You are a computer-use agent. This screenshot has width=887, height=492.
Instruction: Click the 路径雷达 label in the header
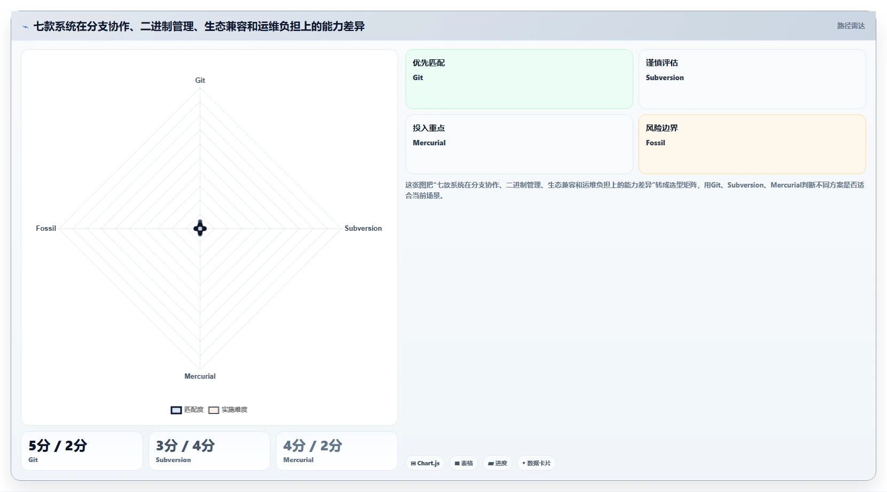pyautogui.click(x=851, y=26)
